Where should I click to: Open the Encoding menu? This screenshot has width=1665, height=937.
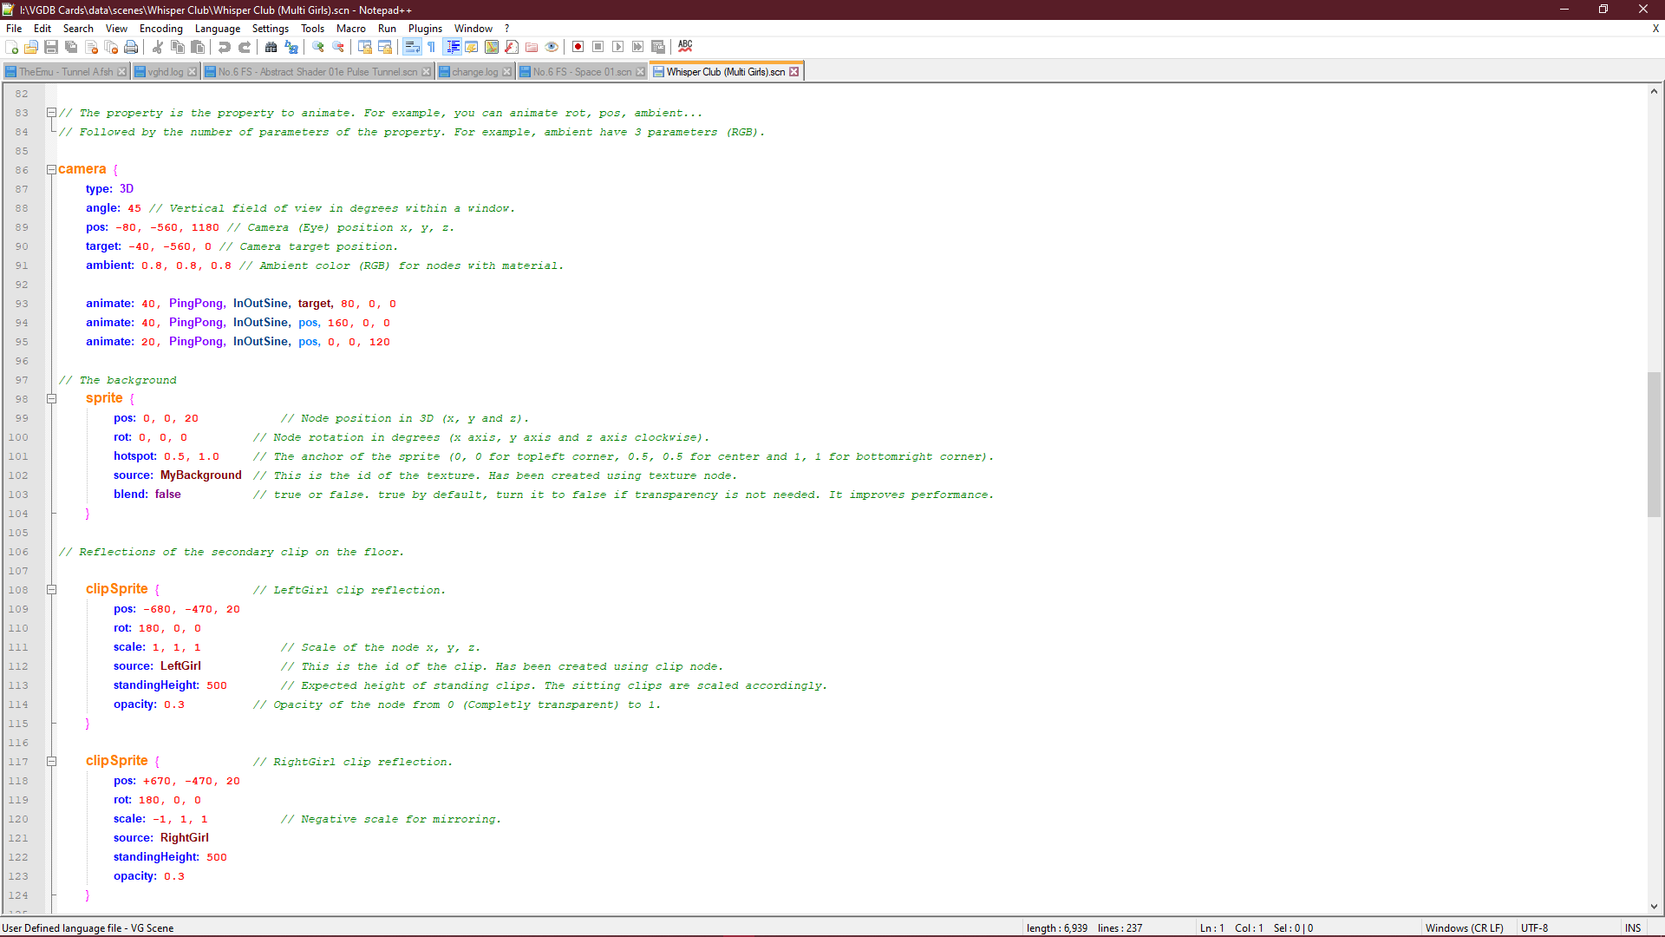(x=160, y=29)
